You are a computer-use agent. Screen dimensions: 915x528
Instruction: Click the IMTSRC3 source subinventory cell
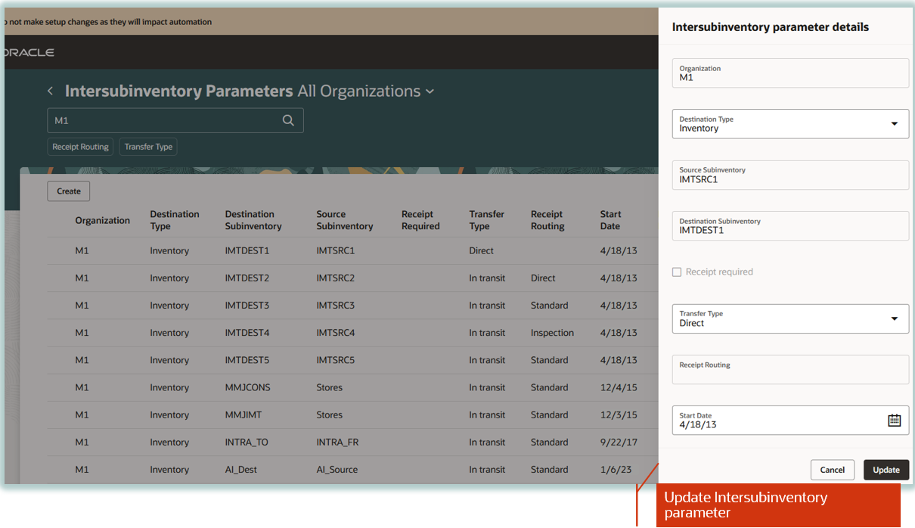[x=336, y=306]
